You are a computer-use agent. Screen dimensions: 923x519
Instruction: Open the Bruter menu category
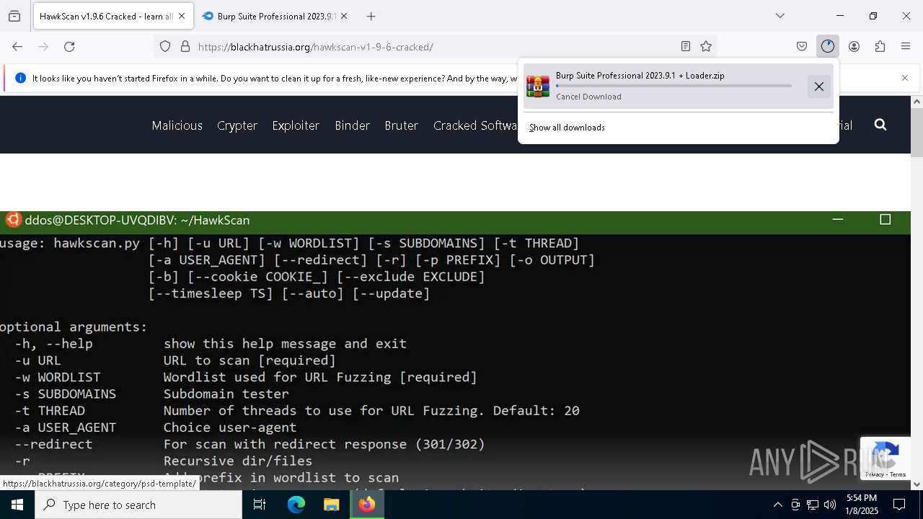pos(402,125)
